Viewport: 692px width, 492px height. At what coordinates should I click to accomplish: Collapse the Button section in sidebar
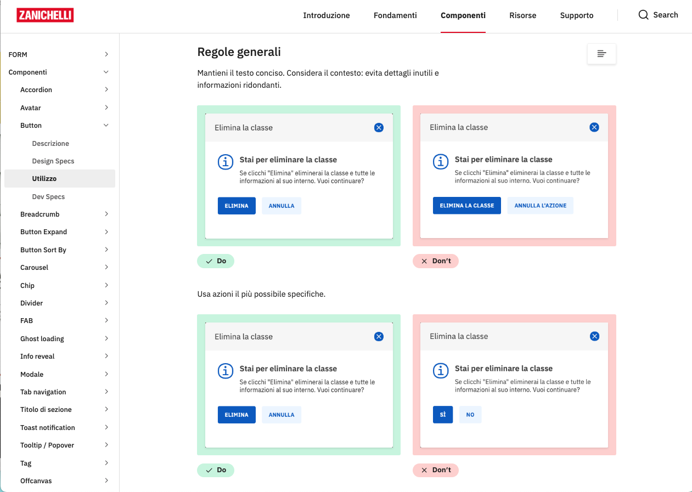106,126
